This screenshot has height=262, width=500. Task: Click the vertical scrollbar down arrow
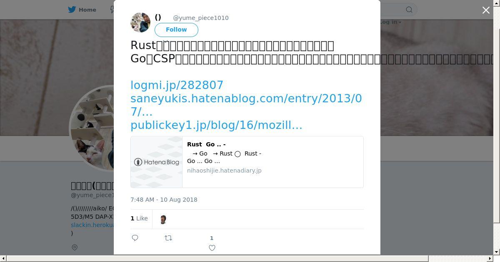click(497, 252)
